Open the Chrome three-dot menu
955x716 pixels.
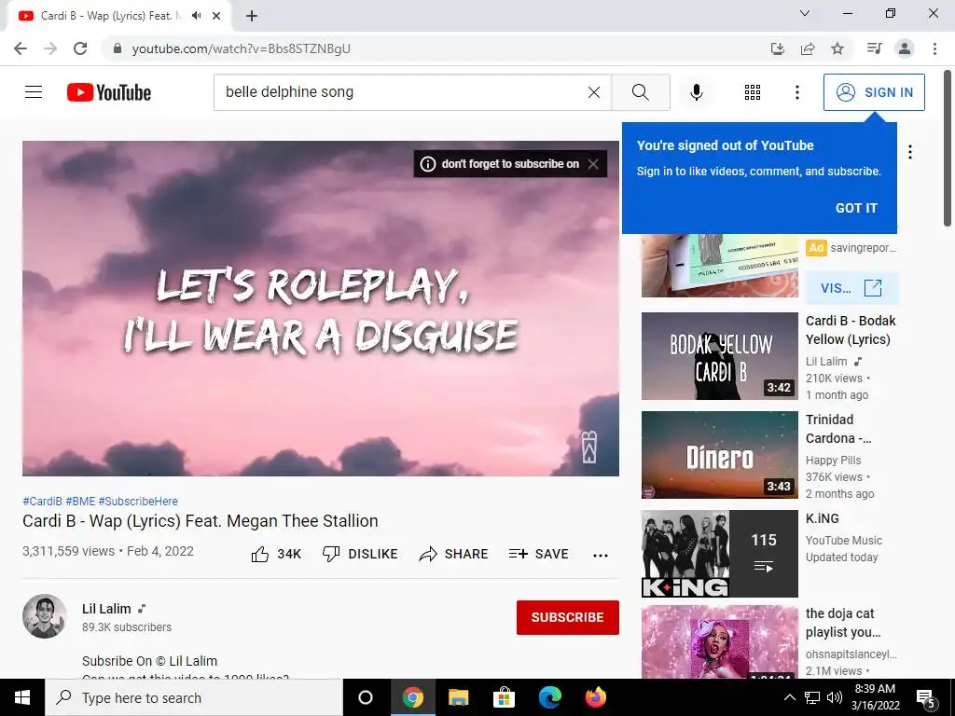coord(934,48)
